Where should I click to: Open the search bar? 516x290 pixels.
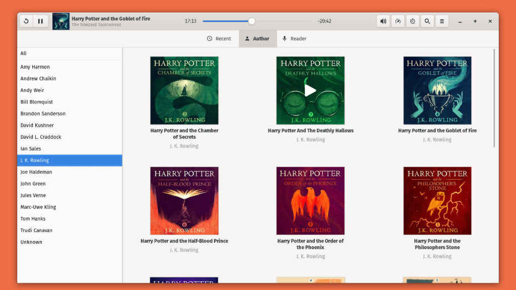click(x=427, y=21)
